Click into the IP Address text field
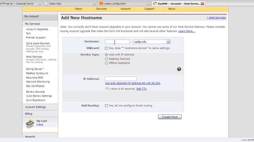The width and height of the screenshot is (254, 142). [x=121, y=79]
